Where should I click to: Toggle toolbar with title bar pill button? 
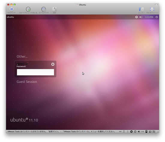pyautogui.click(x=156, y=5)
